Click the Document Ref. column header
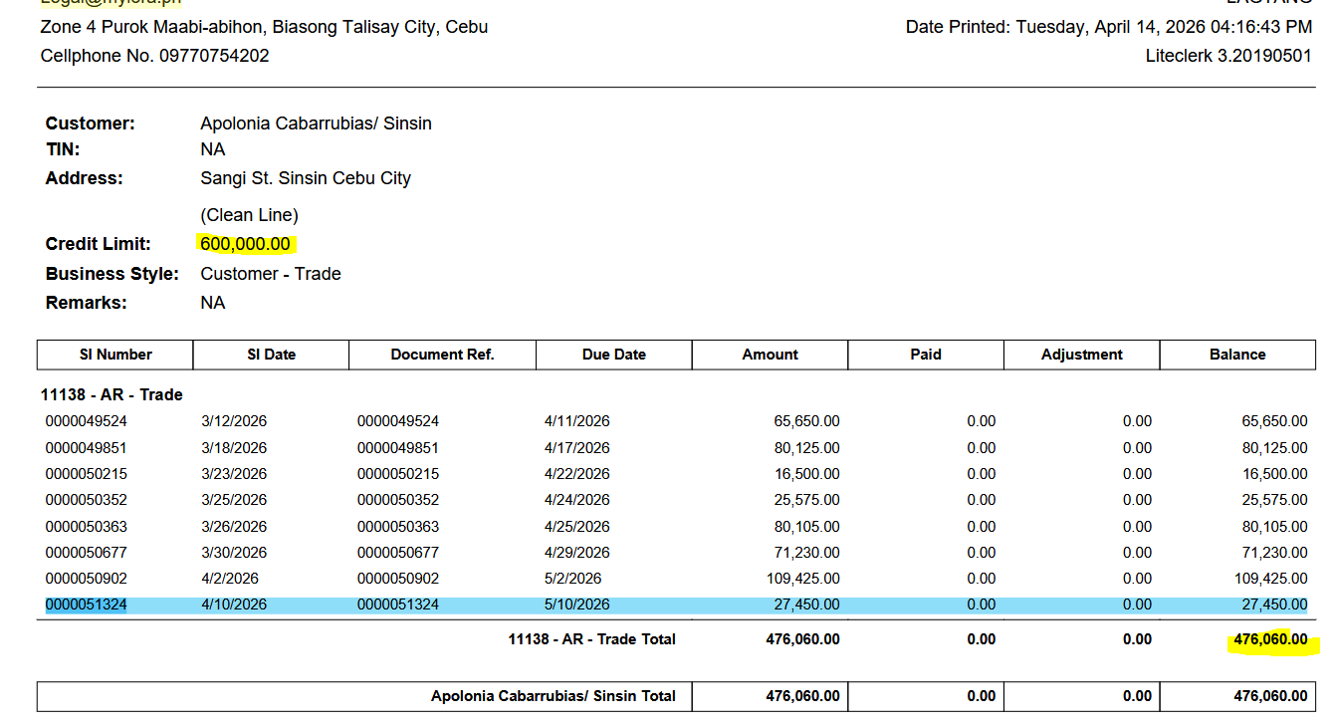The image size is (1336, 727). (x=442, y=355)
